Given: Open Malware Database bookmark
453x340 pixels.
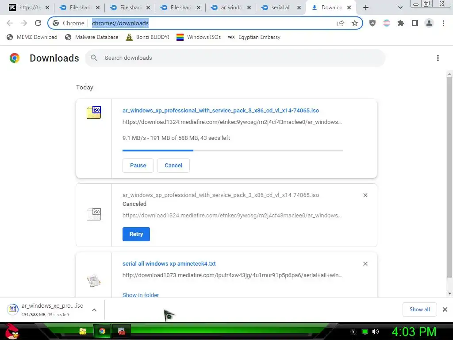Looking at the screenshot, I should point(92,37).
